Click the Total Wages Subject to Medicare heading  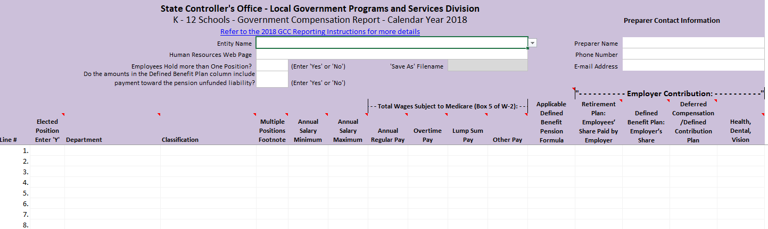[x=448, y=106]
